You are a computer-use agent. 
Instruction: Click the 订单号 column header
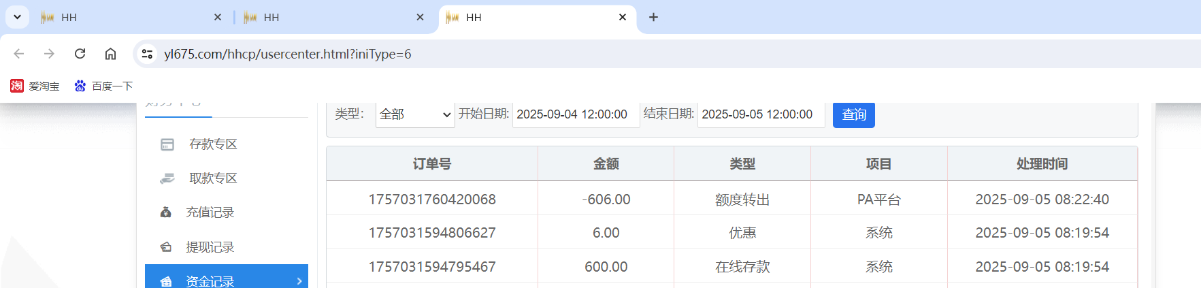[432, 164]
